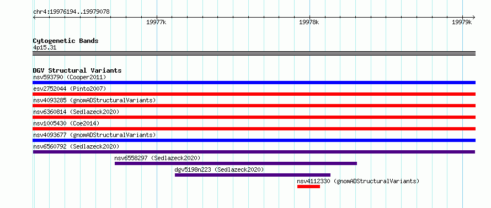Image resolution: width=491 pixels, height=208 pixels.
Task: Click the nsv6558297 (Sedlazeck2020) label
Action: 158,158
